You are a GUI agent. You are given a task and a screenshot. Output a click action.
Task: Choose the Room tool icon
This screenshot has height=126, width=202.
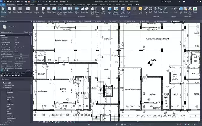[110, 9]
